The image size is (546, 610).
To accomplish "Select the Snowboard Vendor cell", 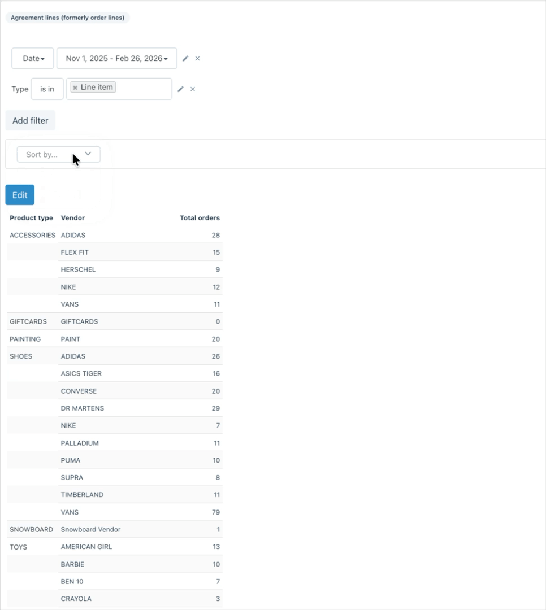I will pos(91,529).
